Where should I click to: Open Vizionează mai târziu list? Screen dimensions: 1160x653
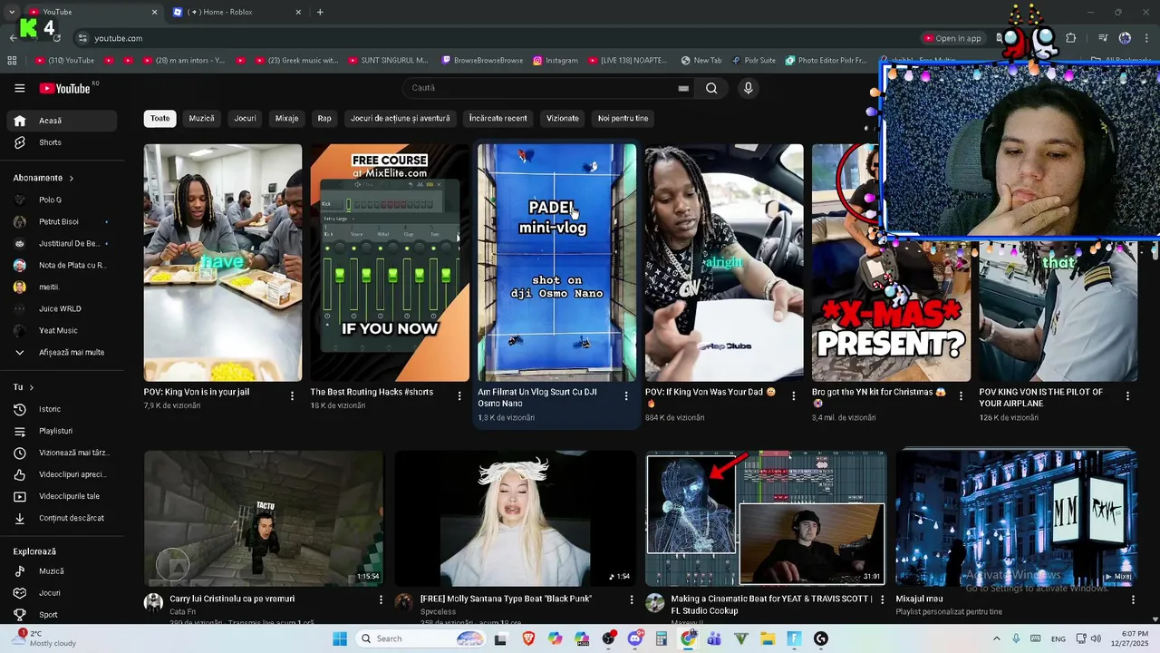[x=62, y=453]
